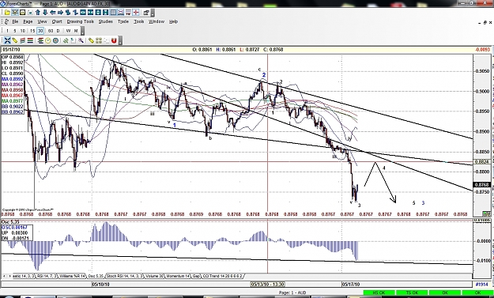Open the Studies menu
The image size is (494, 298).
click(106, 21)
